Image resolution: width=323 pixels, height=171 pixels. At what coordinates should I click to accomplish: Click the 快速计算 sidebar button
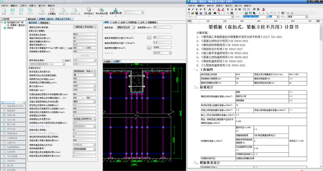[13, 115]
